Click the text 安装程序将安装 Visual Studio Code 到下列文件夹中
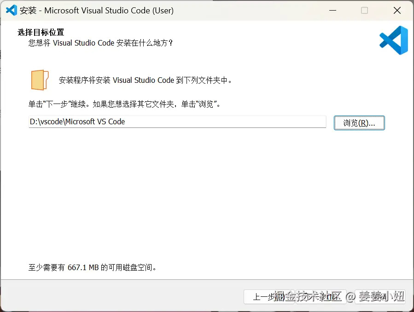Screen dimensions: 414x312 pos(145,80)
